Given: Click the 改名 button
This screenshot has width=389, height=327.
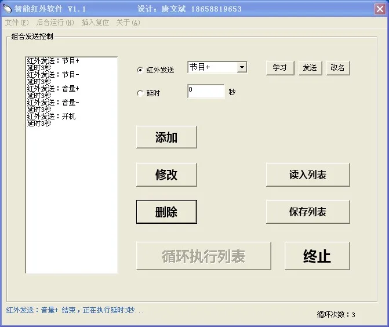Looking at the screenshot, I should pyautogui.click(x=338, y=68).
